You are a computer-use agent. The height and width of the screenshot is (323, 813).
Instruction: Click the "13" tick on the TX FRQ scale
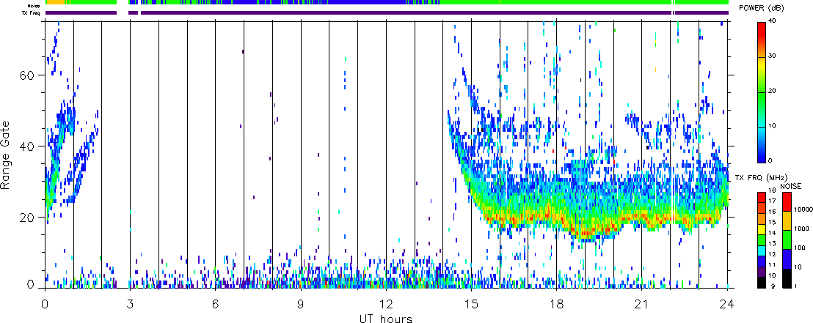(772, 243)
